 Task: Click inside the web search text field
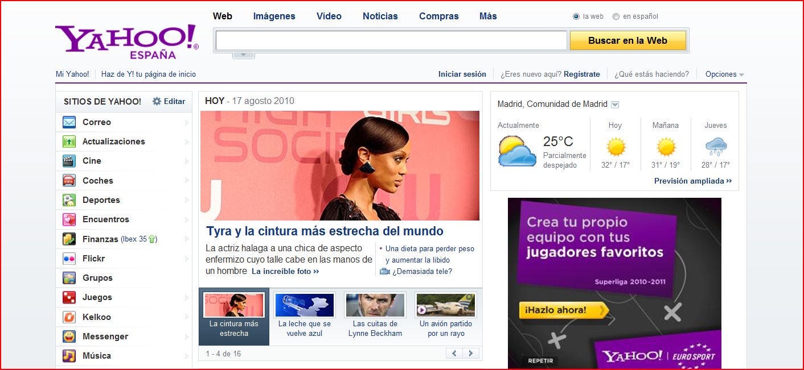coord(391,40)
